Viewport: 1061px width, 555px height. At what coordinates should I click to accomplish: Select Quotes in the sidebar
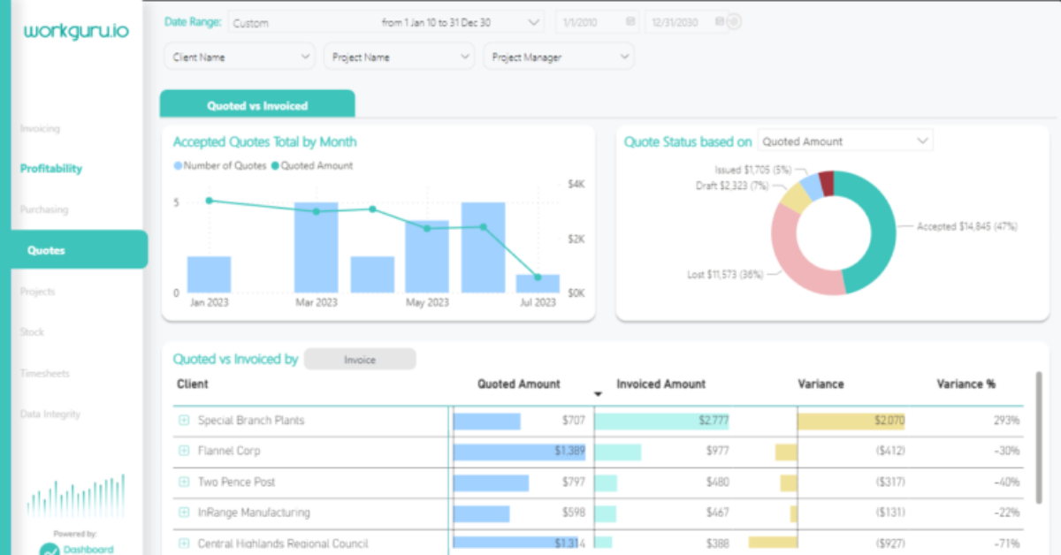click(78, 250)
